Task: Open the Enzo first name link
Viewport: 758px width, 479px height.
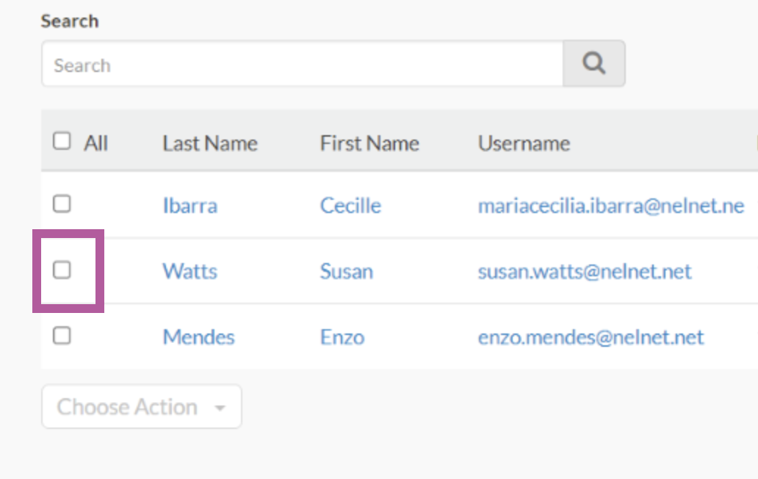Action: [x=342, y=337]
